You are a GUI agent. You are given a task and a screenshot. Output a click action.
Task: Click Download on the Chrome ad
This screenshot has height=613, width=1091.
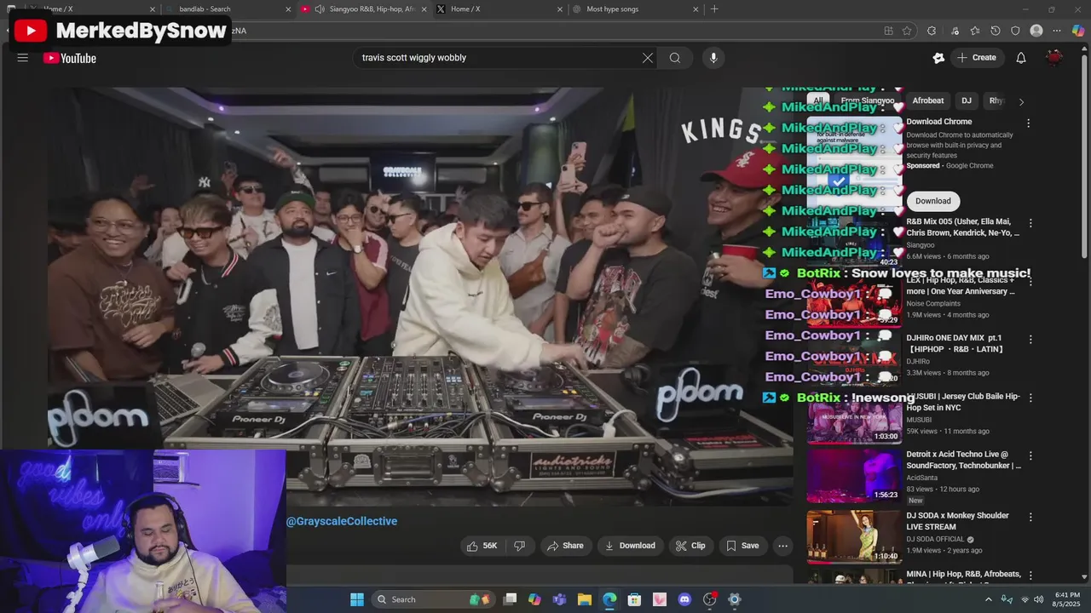933,201
